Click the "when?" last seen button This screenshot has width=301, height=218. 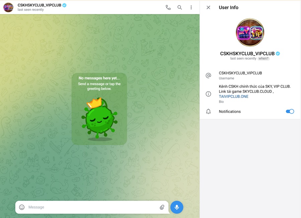(264, 59)
